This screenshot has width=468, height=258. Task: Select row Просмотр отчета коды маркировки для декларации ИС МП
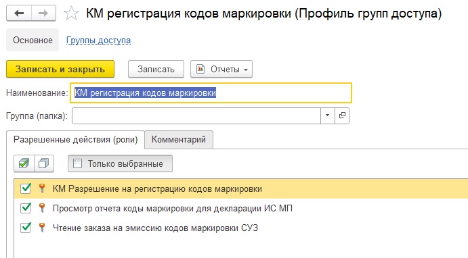[241, 208]
